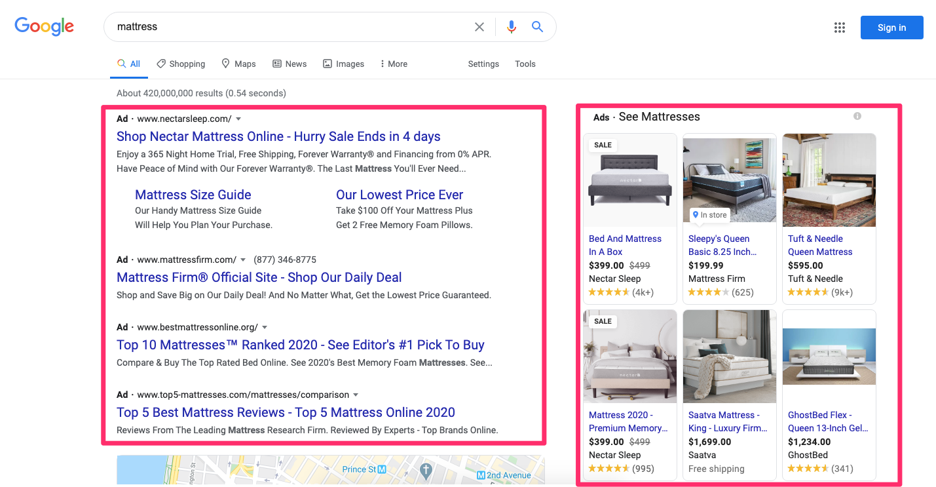Click the $199.99 price on Sleepy's listing
Viewport: 936px width, 487px height.
click(x=706, y=265)
